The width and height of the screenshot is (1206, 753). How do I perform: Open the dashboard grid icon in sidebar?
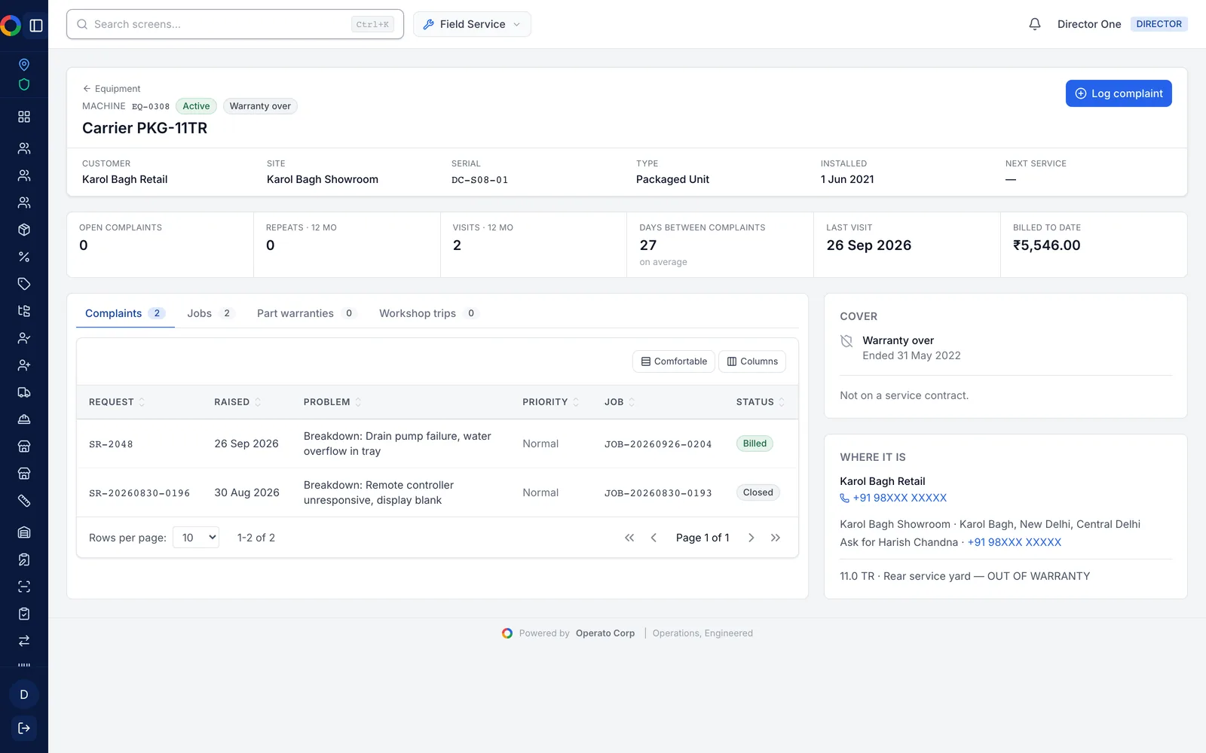pyautogui.click(x=24, y=117)
